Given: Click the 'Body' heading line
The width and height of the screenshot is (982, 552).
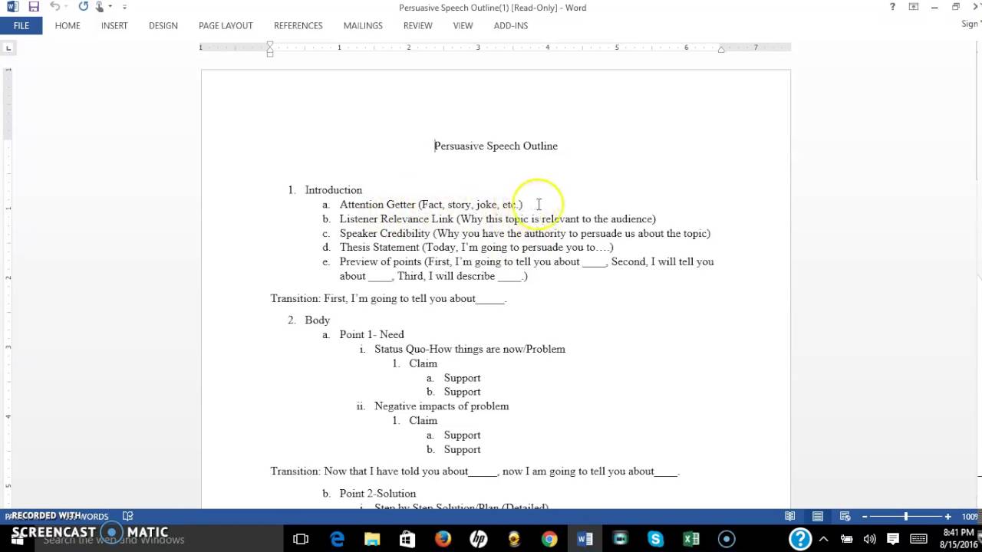Looking at the screenshot, I should (x=317, y=320).
